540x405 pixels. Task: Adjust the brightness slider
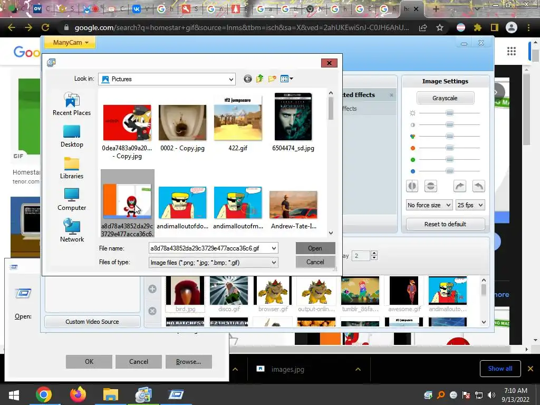(449, 113)
